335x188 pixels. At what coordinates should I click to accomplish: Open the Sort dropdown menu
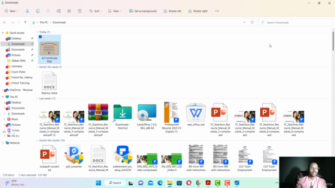pos(95,11)
